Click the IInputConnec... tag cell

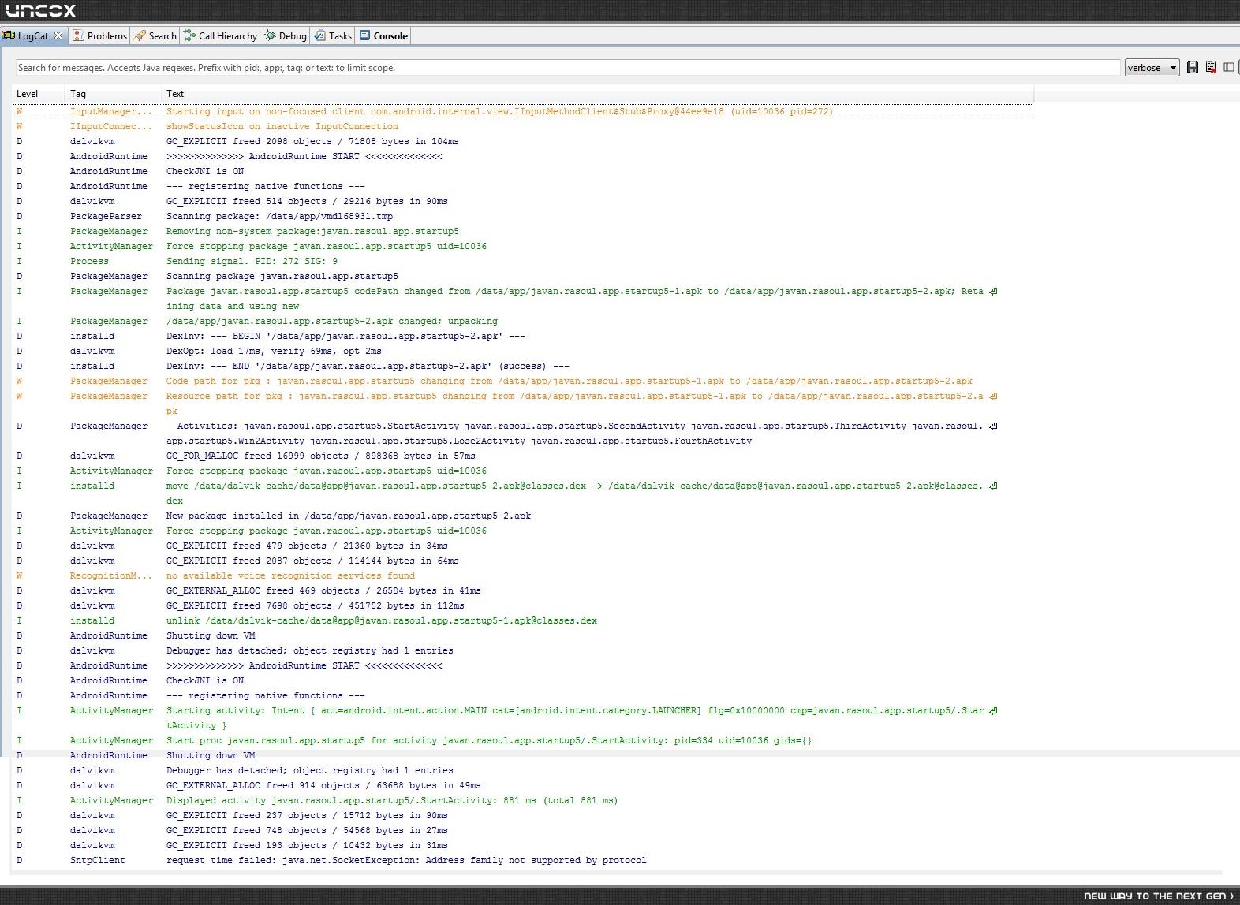[111, 127]
